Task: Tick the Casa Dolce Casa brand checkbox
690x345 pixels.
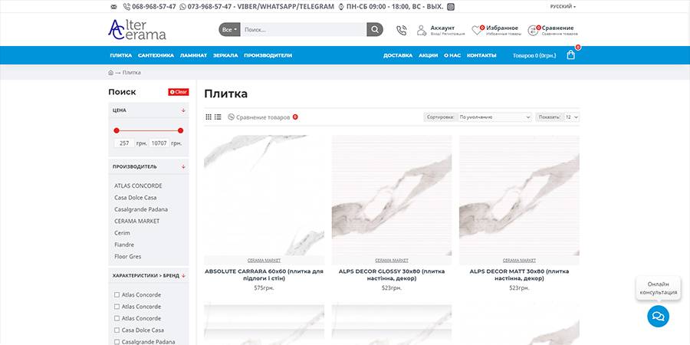Action: point(117,330)
